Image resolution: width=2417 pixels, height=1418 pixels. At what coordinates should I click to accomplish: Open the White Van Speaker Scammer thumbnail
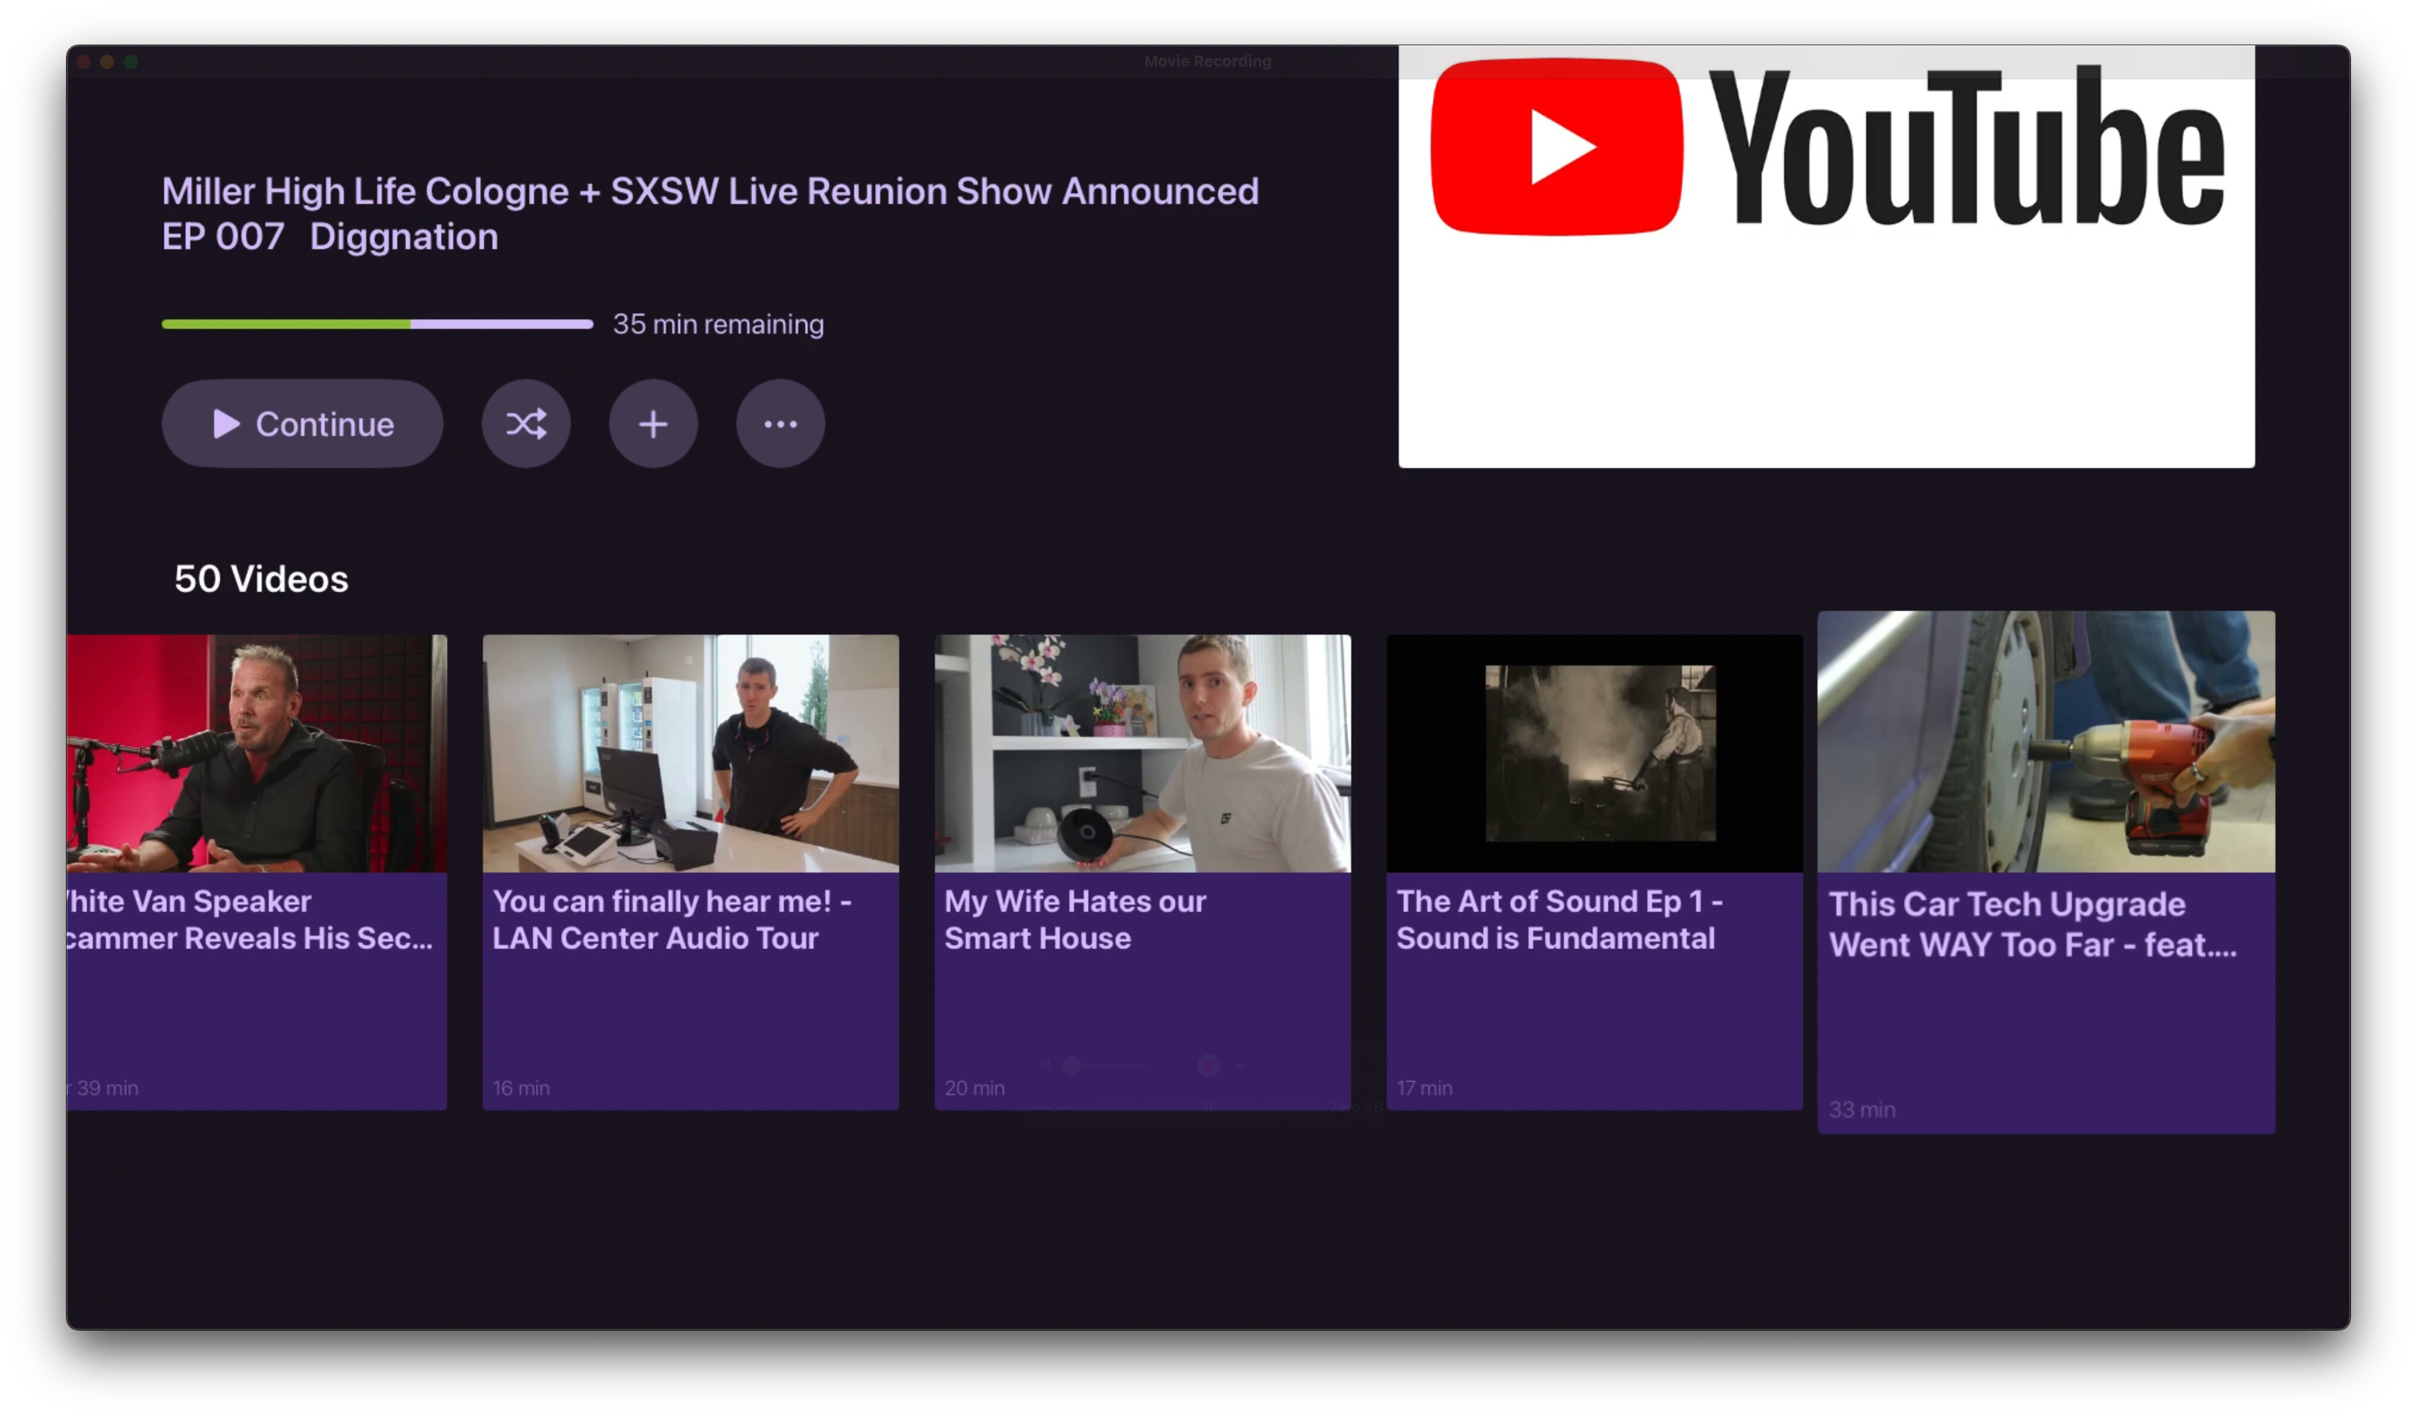(x=256, y=752)
